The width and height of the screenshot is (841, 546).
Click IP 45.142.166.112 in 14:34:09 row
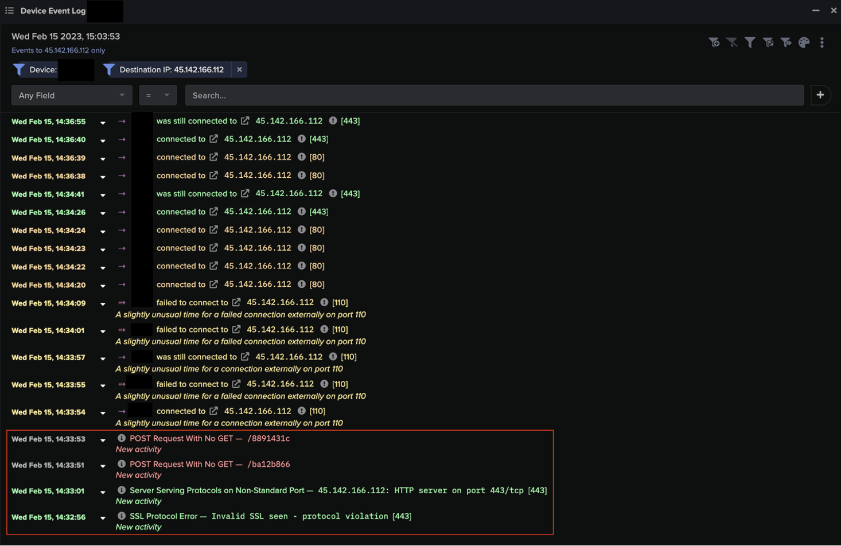[280, 302]
